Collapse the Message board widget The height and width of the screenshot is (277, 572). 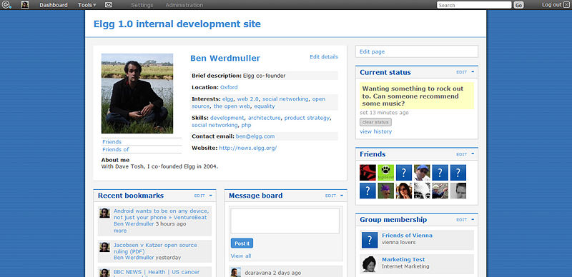click(342, 196)
